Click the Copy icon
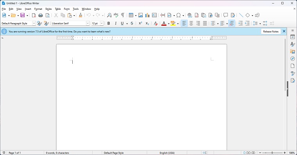This screenshot has width=297, height=155. point(63,15)
